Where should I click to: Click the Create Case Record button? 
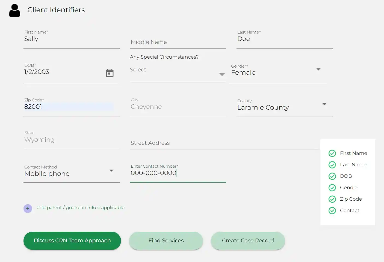(x=248, y=241)
